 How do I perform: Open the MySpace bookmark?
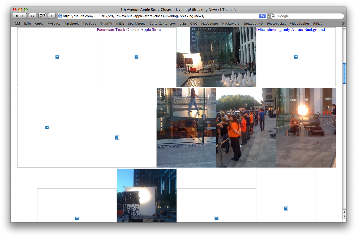(54, 24)
